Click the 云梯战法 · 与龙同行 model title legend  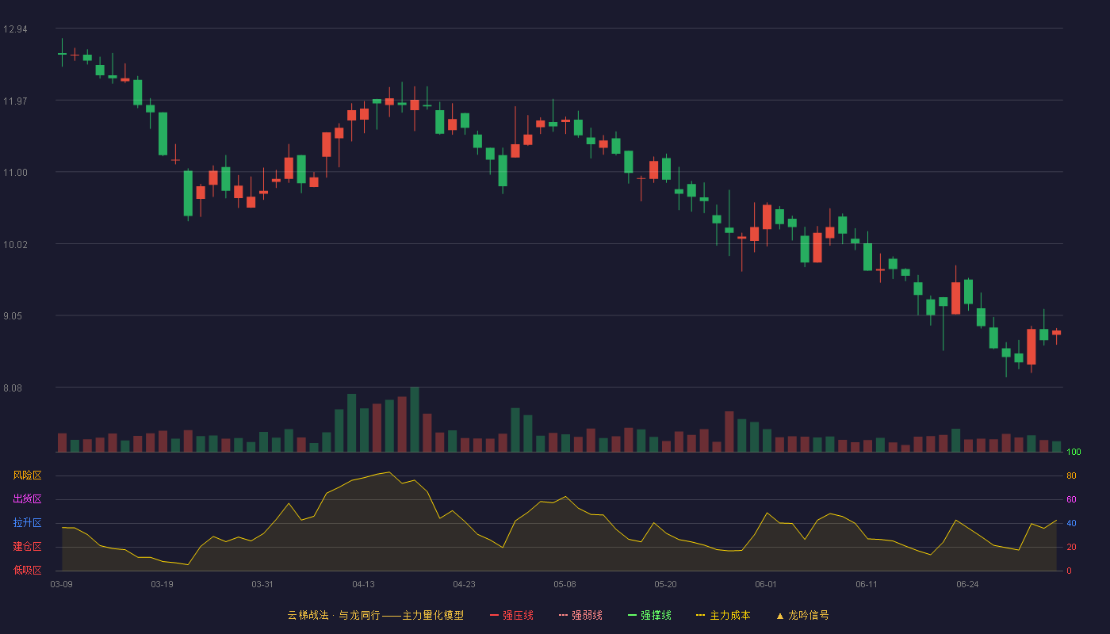(x=375, y=615)
